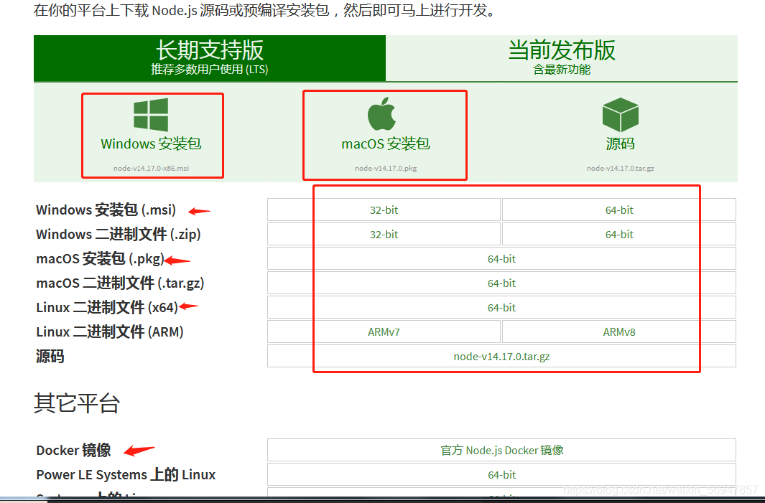Image resolution: width=765 pixels, height=503 pixels.
Task: Click the green cube source code icon
Action: pyautogui.click(x=620, y=115)
